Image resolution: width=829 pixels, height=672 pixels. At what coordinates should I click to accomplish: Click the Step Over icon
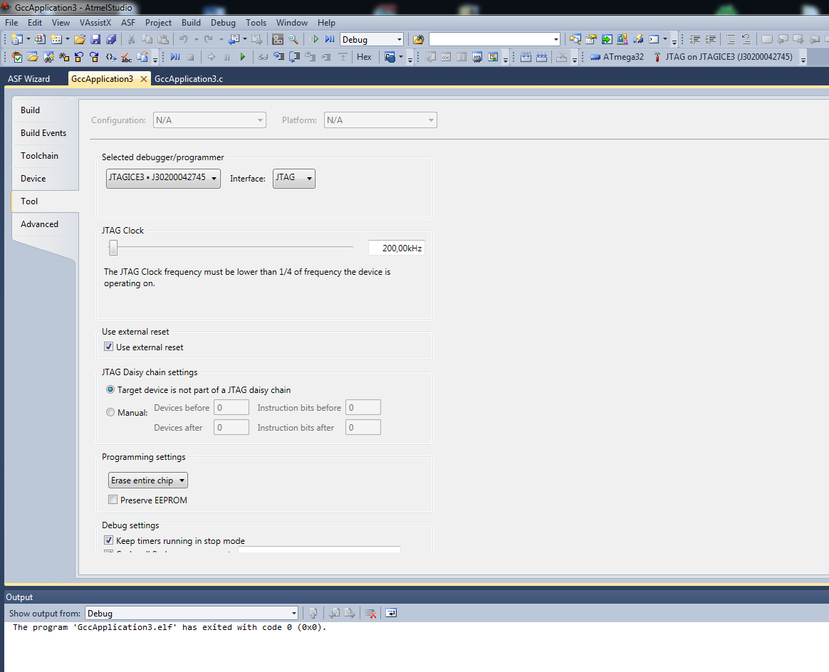point(294,57)
